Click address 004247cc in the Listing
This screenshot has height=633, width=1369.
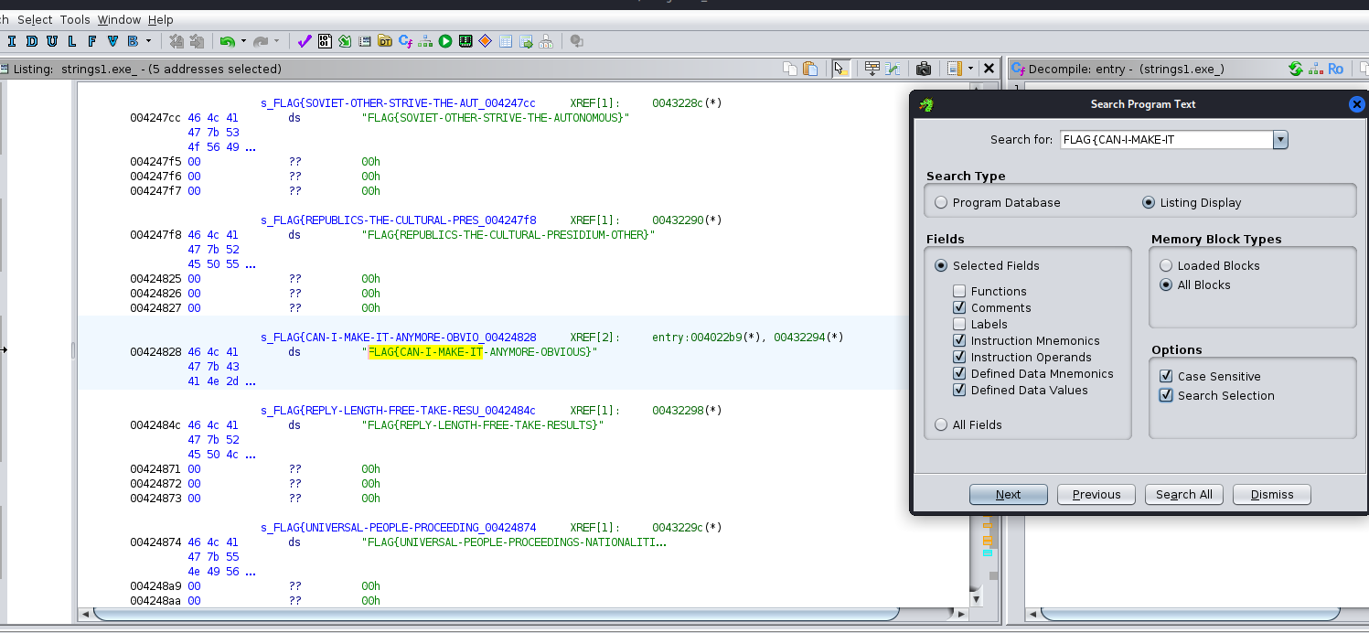tap(155, 118)
